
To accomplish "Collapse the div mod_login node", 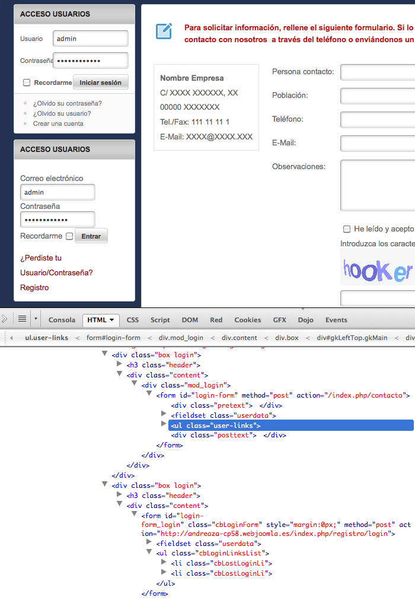I will click(134, 384).
